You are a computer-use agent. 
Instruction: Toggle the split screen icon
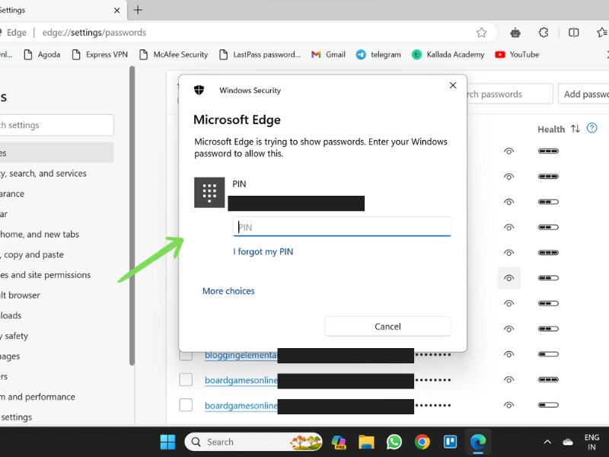tap(573, 33)
